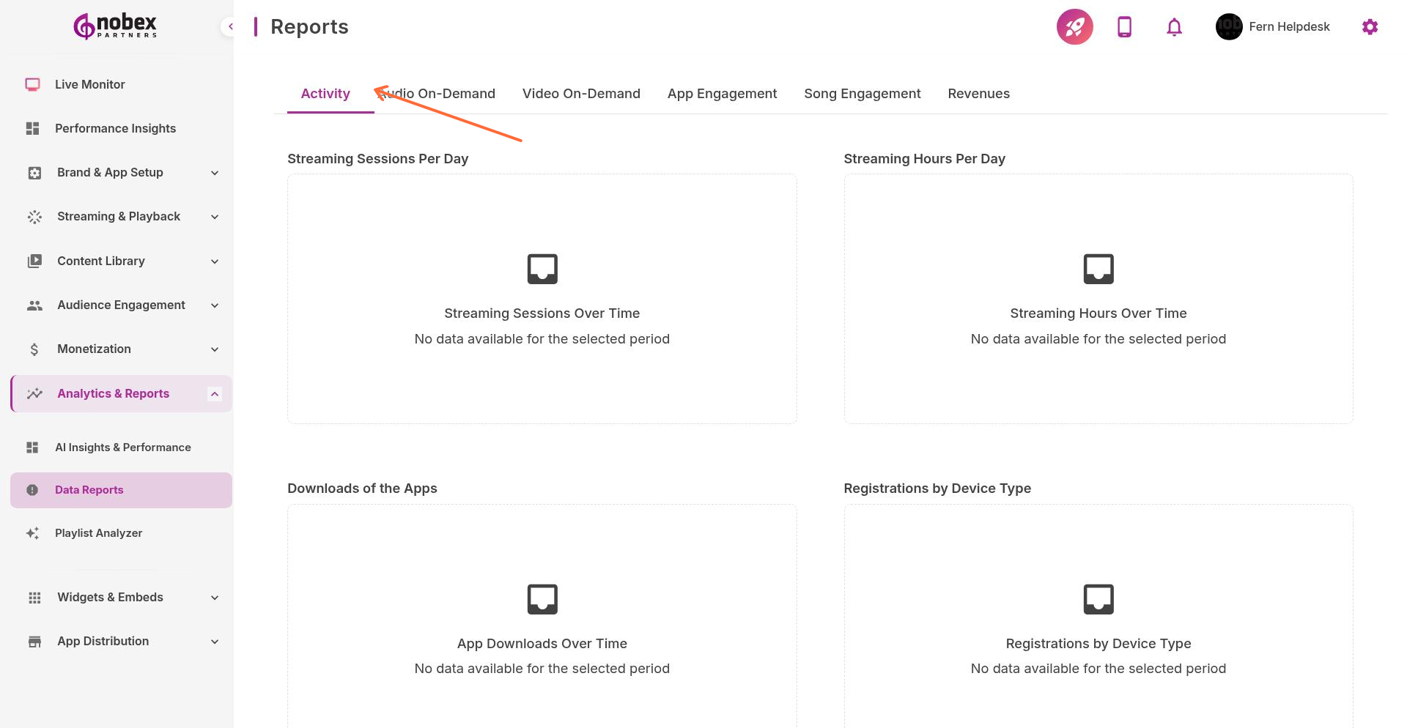
Task: Open the Live Monitor panel
Action: tap(88, 84)
